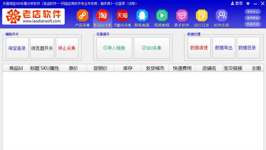
Task: Start the ②SKU采集 button
Action: coord(152,48)
